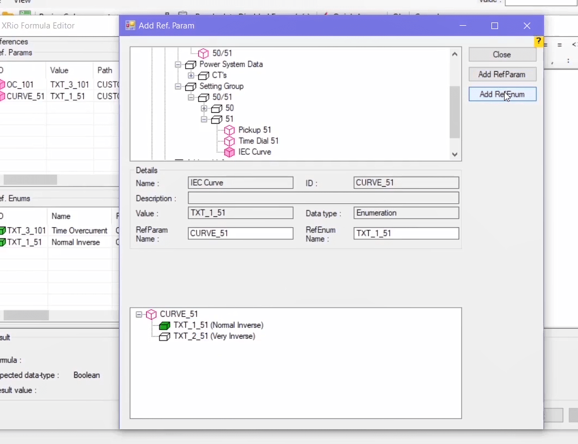578x444 pixels.
Task: Expand the 50 node under 50/51
Action: [204, 108]
